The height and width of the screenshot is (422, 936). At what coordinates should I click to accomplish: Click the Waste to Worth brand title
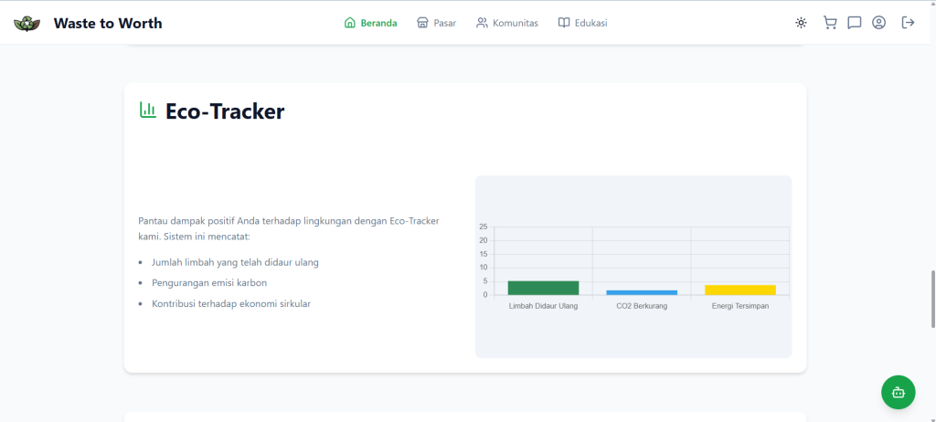108,23
